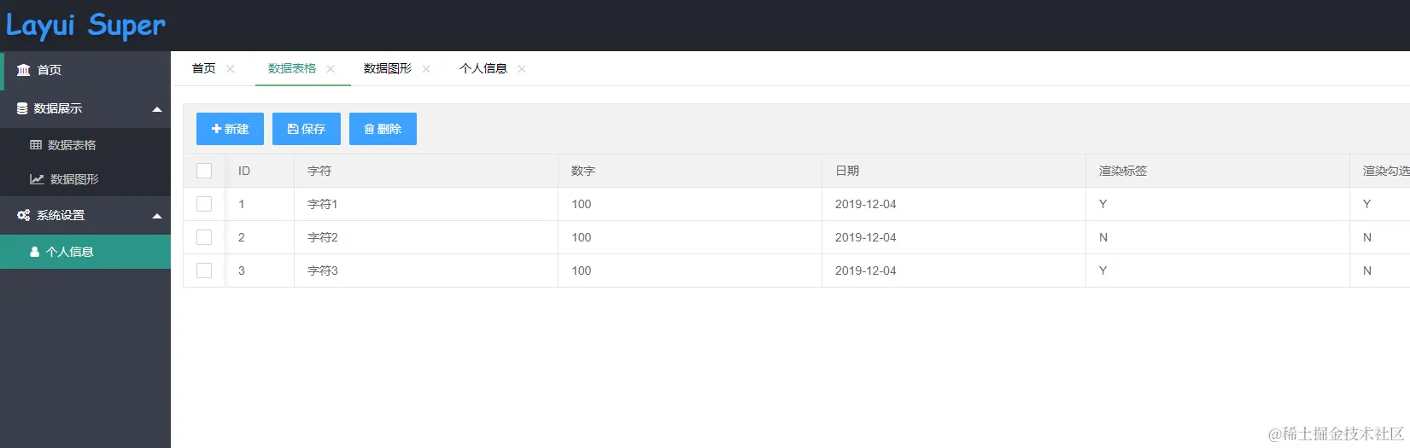Click the date cell in row 3
Image resolution: width=1410 pixels, height=448 pixels.
click(x=954, y=271)
